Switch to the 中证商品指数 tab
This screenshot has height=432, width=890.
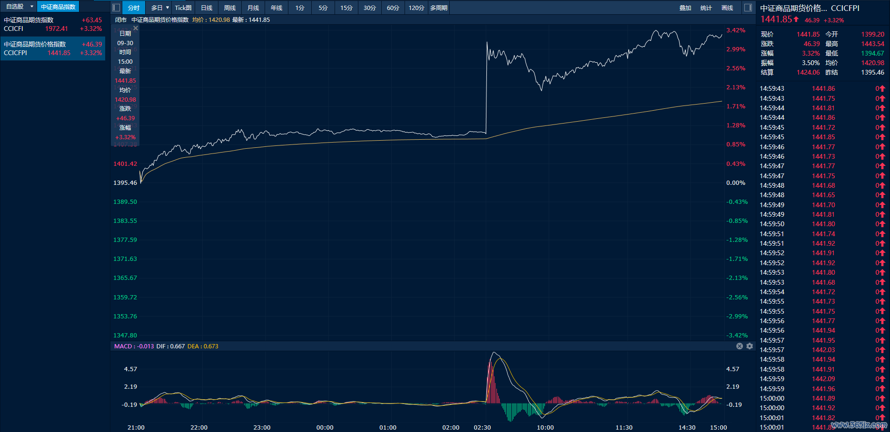(58, 7)
